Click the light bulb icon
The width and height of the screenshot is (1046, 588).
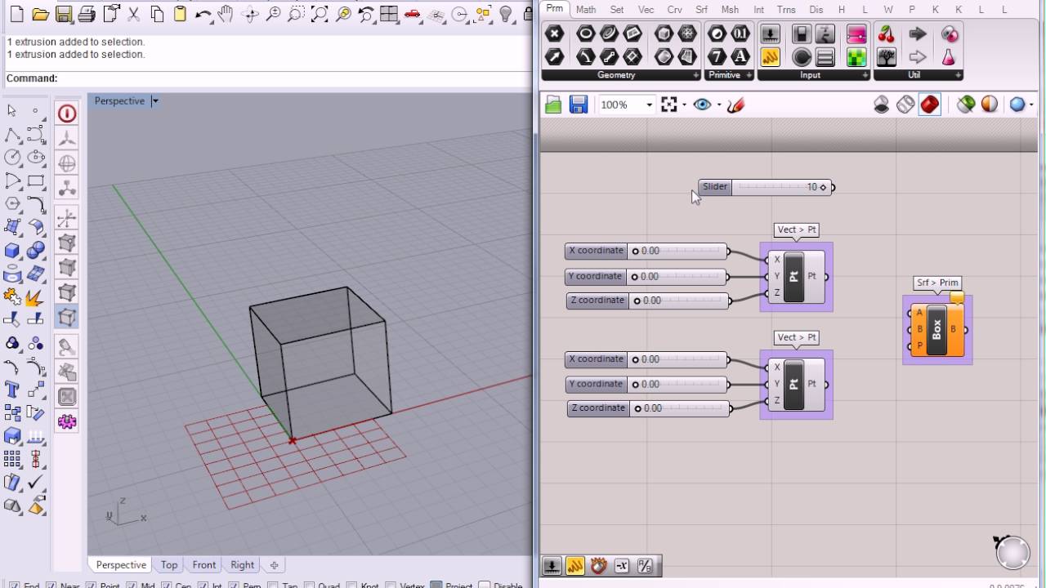(507, 14)
